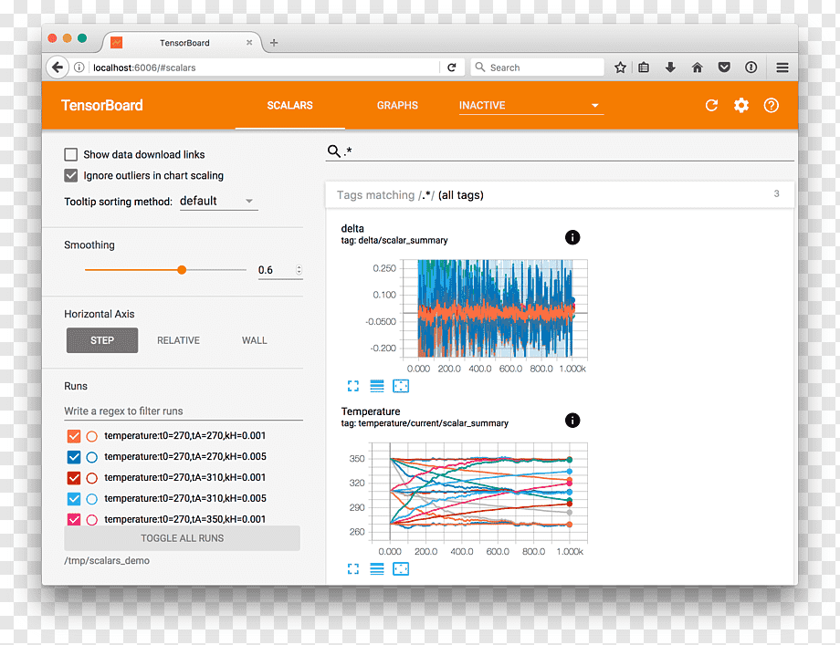Click the browser address bar URL
The height and width of the screenshot is (645, 840).
(263, 68)
